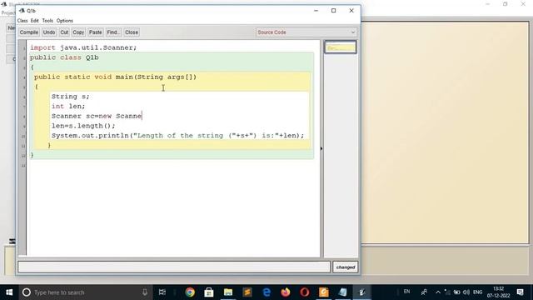
Task: Open the light-blue app icon left of BlueJ in taskbar
Action: click(342, 292)
